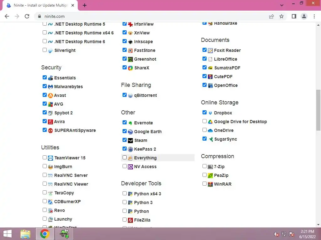Check the TeraCopy checkbox

coord(45,192)
